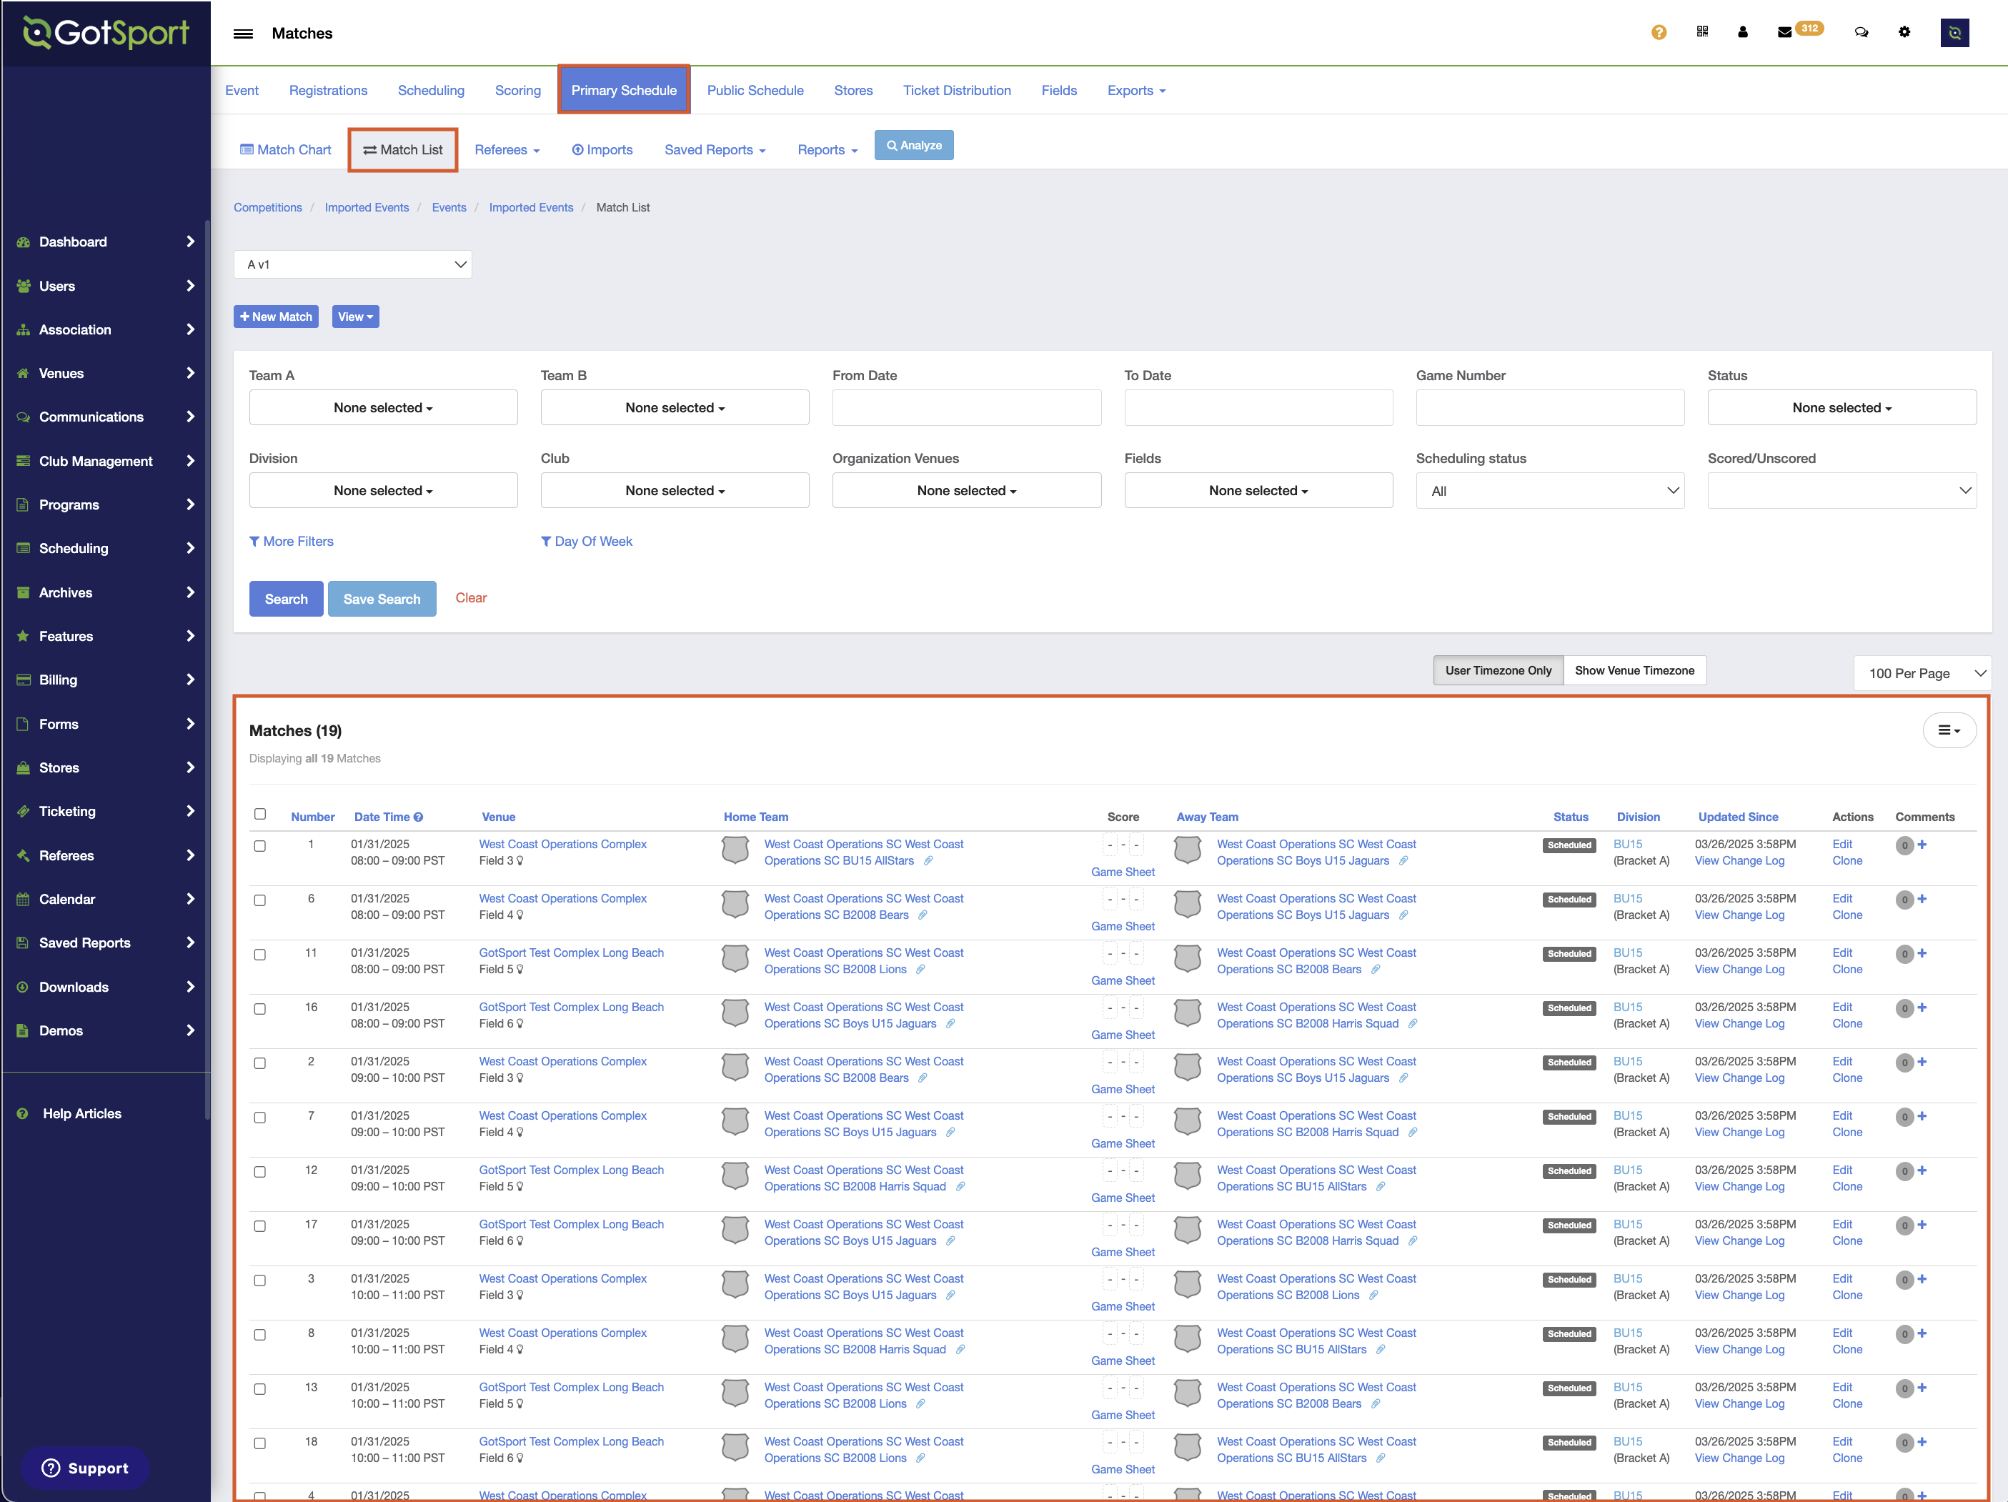Viewport: 2008px width, 1502px height.
Task: Open the Team A None selected dropdown
Action: click(x=383, y=407)
